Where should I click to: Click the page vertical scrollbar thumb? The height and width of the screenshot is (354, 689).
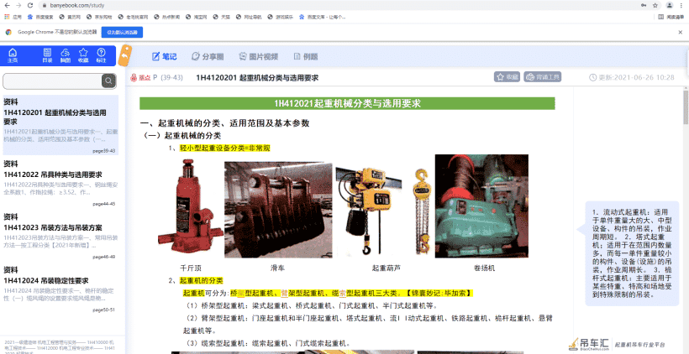pos(686,107)
